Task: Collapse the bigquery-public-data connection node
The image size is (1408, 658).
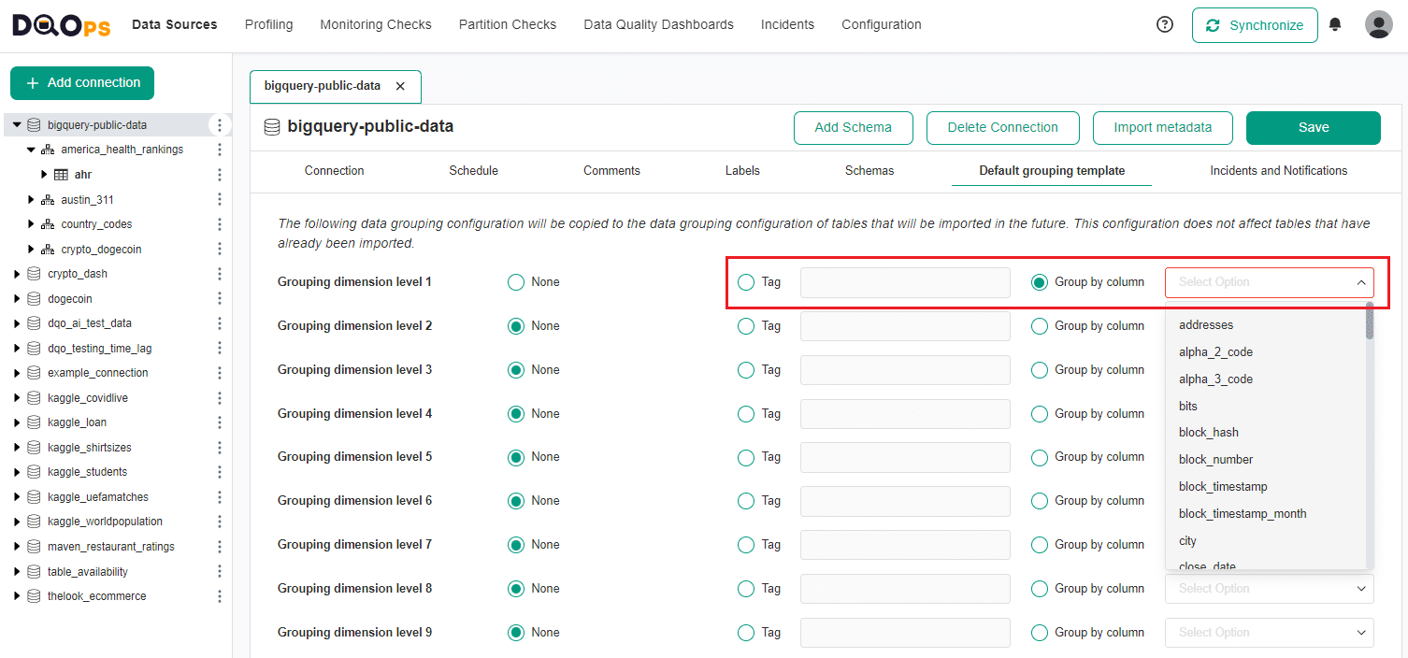Action: 17,125
